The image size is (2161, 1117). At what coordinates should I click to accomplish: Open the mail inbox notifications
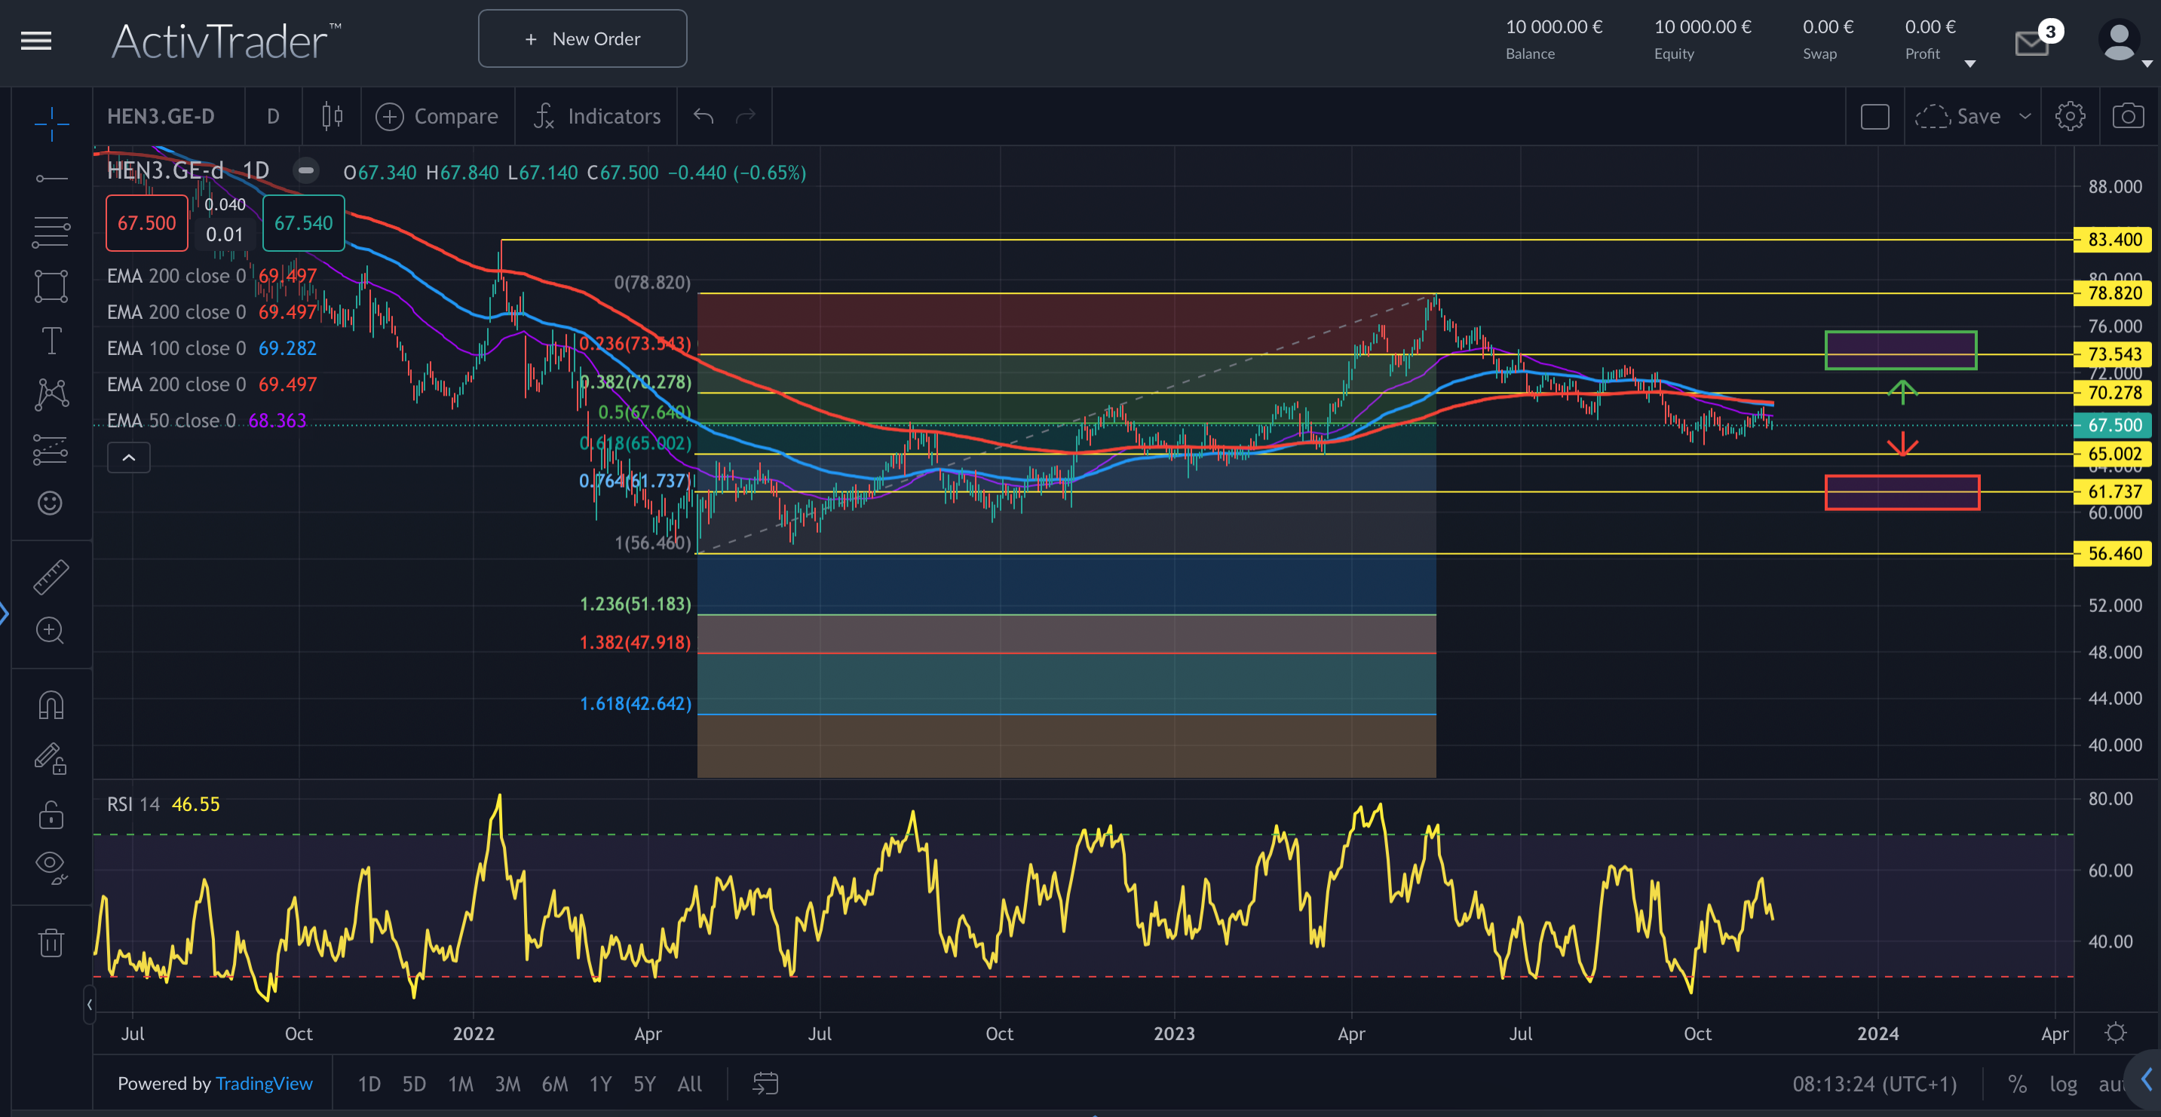click(x=2032, y=42)
